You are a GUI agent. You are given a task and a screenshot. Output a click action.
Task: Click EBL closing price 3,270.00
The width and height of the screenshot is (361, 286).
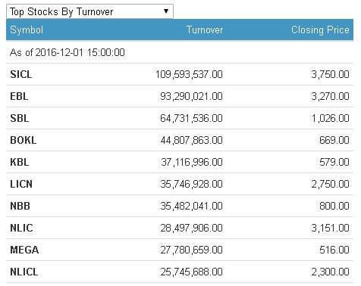(330, 96)
